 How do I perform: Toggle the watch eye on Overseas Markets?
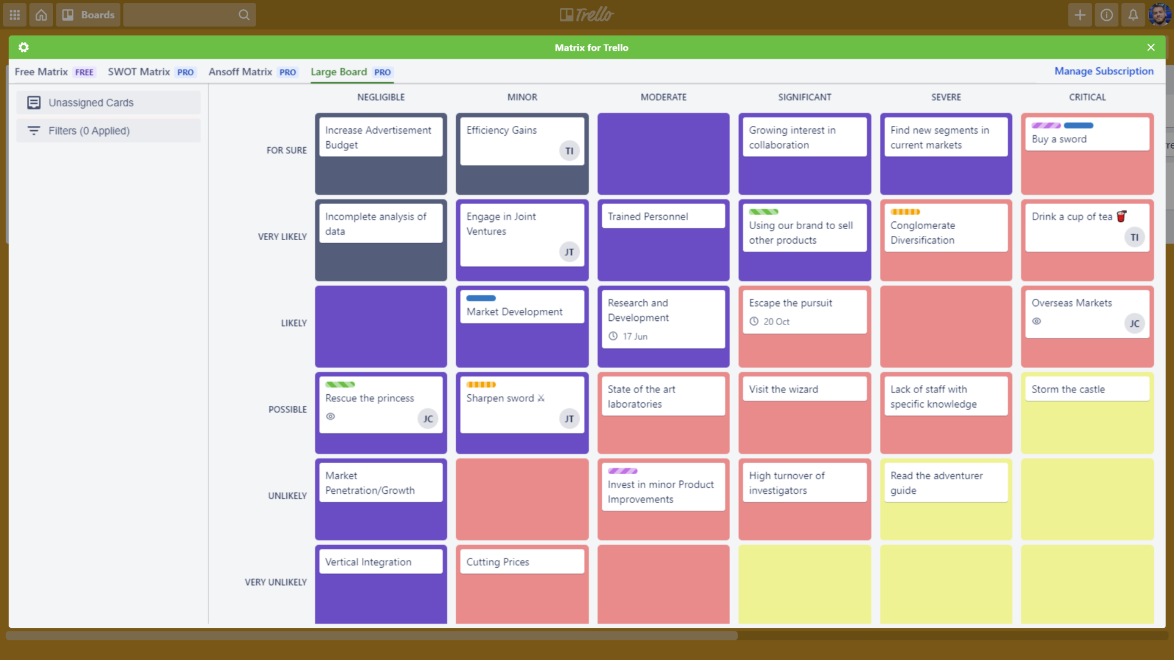click(1036, 321)
